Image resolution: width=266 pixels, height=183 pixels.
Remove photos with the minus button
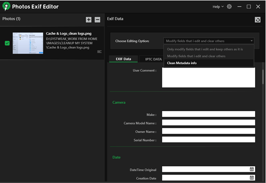click(x=97, y=19)
